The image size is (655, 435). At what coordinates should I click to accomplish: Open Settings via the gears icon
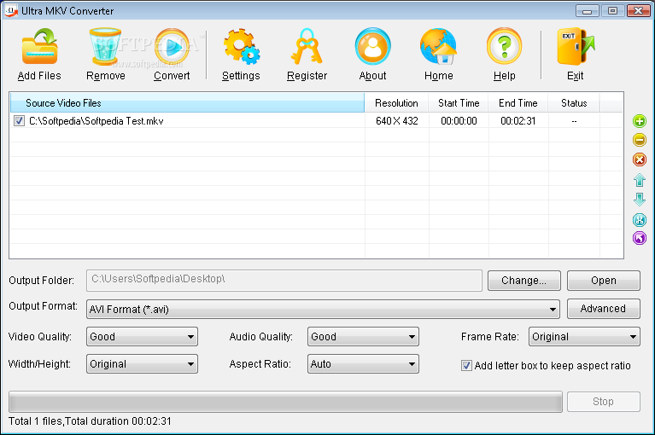pyautogui.click(x=241, y=46)
